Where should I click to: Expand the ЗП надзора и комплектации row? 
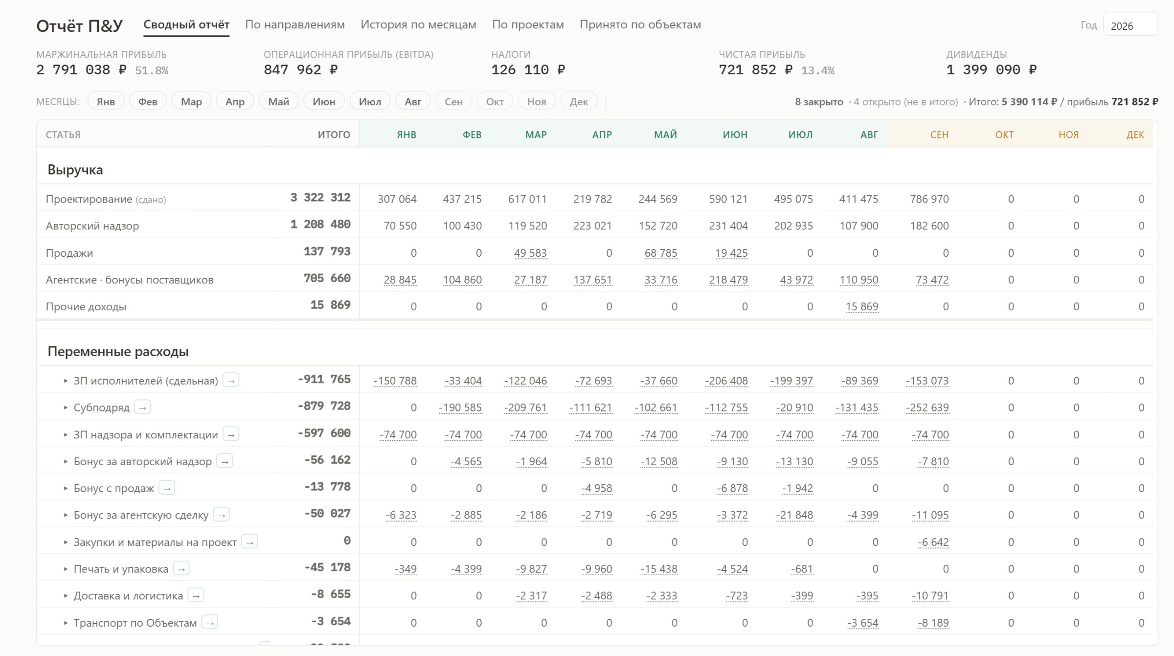click(66, 434)
